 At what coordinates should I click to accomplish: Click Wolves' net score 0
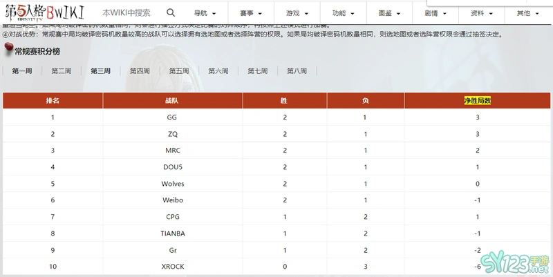(x=478, y=184)
